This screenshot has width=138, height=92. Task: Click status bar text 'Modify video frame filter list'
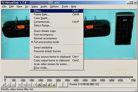point(17,89)
